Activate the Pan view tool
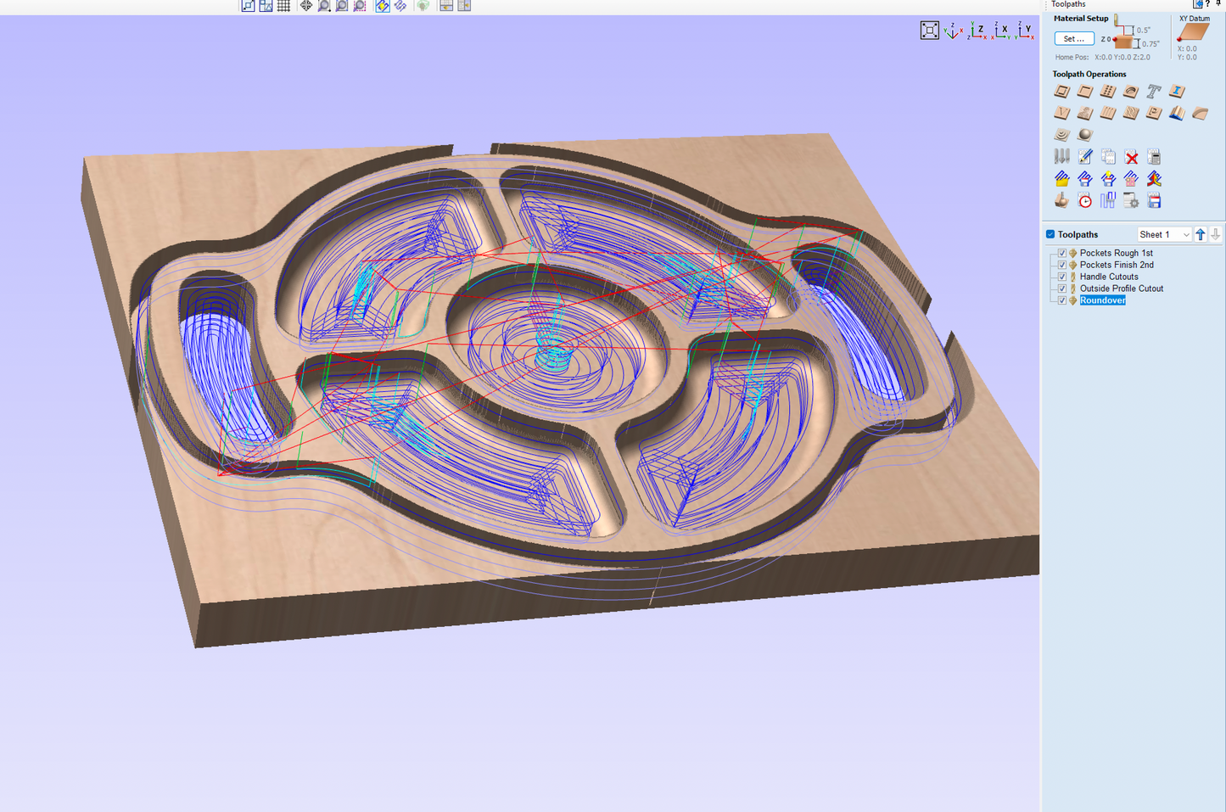Image resolution: width=1226 pixels, height=812 pixels. tap(306, 6)
